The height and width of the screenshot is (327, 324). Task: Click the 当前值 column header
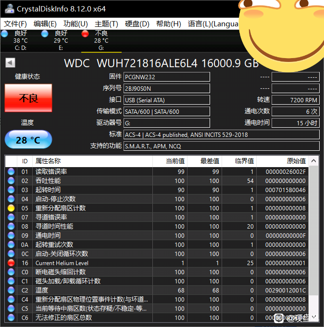tap(170, 161)
